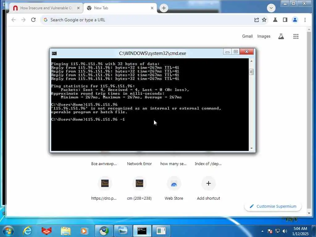Click the cmd.exe title bar icon
The height and width of the screenshot is (237, 316).
tap(54, 53)
